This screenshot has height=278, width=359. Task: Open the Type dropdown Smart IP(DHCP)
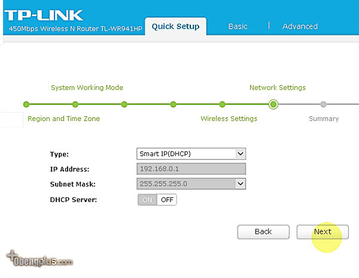click(191, 154)
